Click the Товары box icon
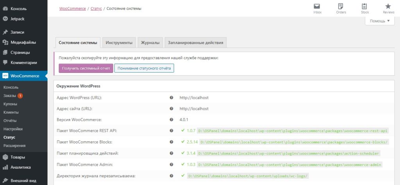This screenshot has width=400, height=185. click(x=5, y=157)
